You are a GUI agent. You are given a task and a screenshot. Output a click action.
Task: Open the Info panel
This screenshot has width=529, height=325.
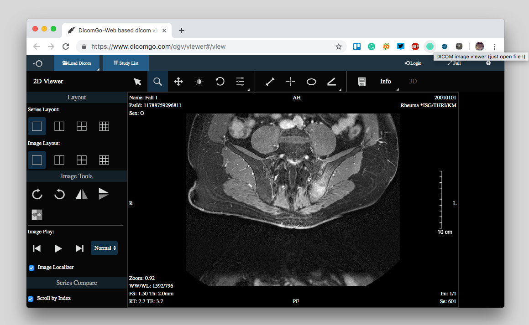385,82
